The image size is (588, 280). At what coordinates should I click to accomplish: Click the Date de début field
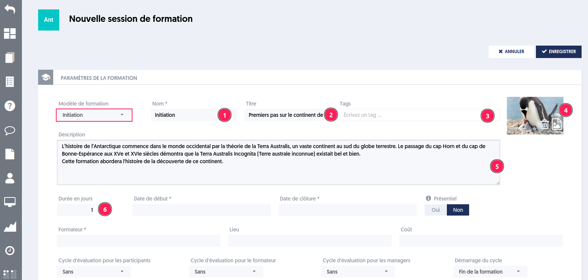coord(202,210)
